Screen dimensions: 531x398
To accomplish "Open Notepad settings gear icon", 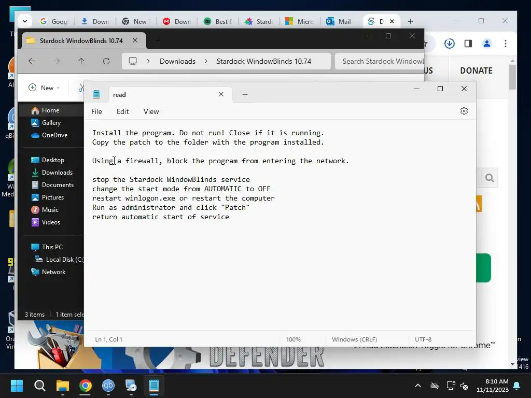I will pos(464,111).
